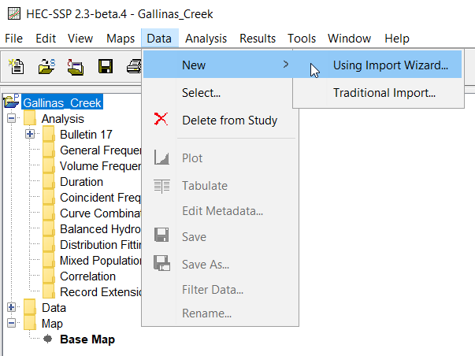Screen dimensions: 475x356
Task: Click the red X Delete from Study icon
Action: click(x=161, y=121)
